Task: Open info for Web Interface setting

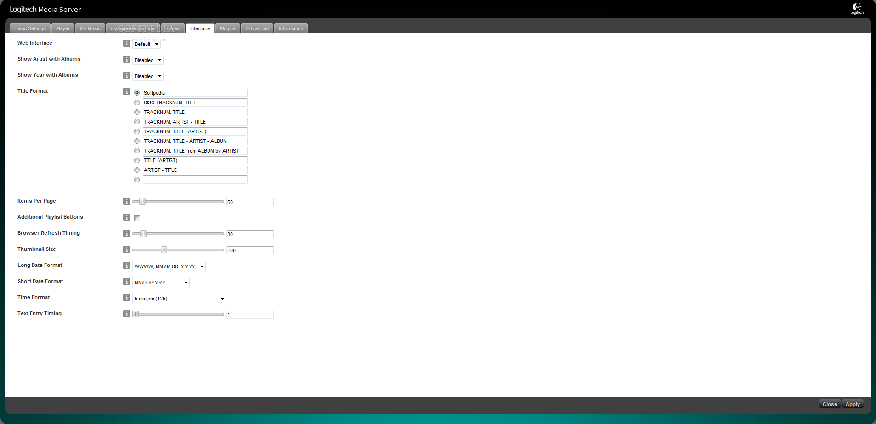Action: click(x=127, y=43)
